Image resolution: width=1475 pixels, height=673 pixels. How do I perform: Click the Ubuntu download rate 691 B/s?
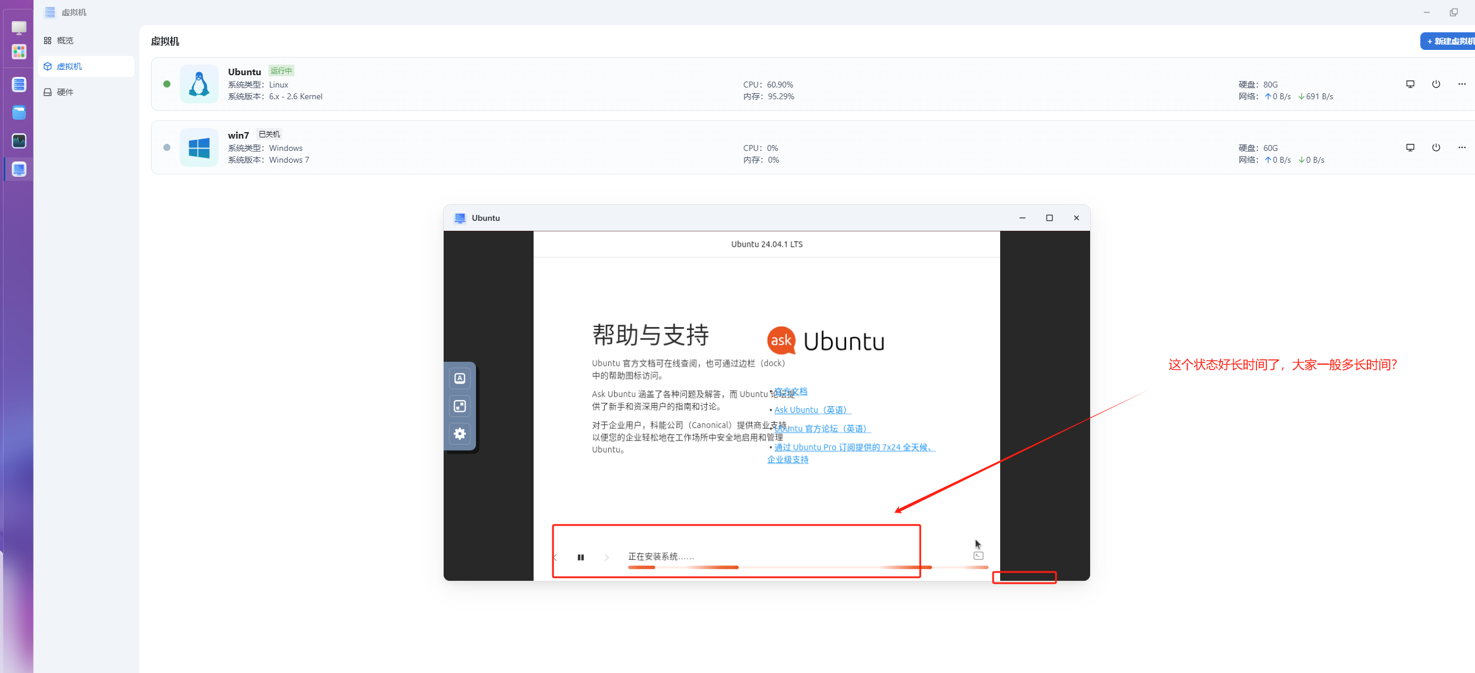(1316, 96)
